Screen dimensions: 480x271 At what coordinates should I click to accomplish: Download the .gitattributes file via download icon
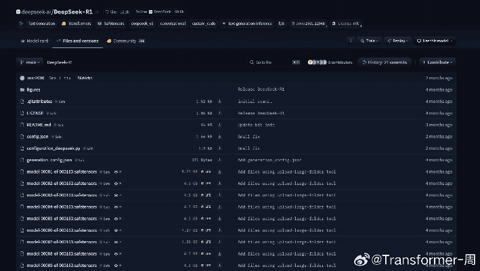tap(219, 101)
